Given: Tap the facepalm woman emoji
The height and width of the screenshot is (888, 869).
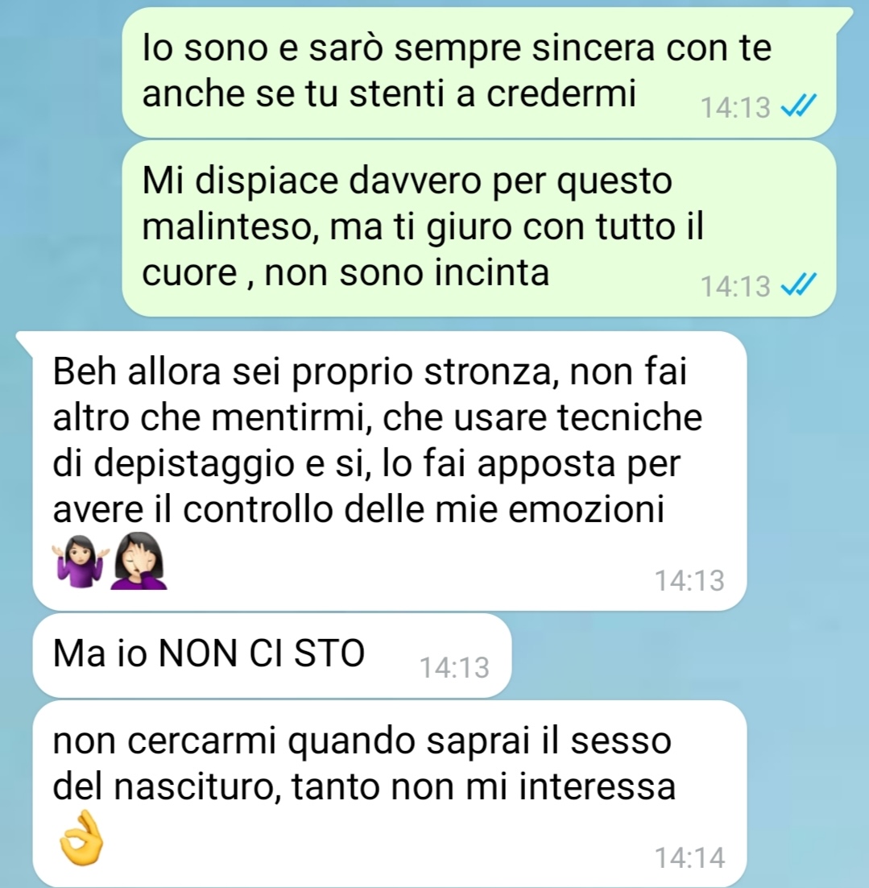Looking at the screenshot, I should tap(139, 561).
